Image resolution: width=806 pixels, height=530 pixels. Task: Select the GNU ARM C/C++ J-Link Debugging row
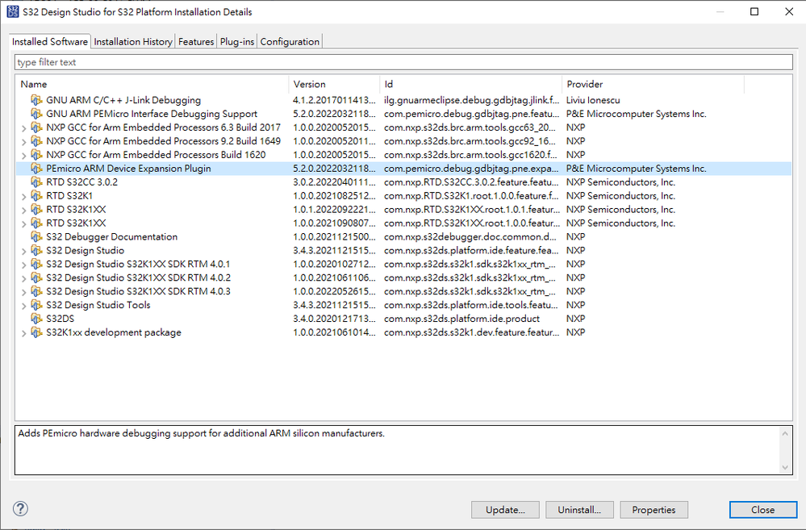coord(403,100)
